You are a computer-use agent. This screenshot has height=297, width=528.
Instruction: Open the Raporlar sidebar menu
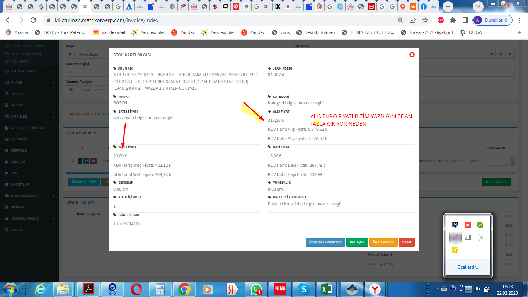coord(19,139)
